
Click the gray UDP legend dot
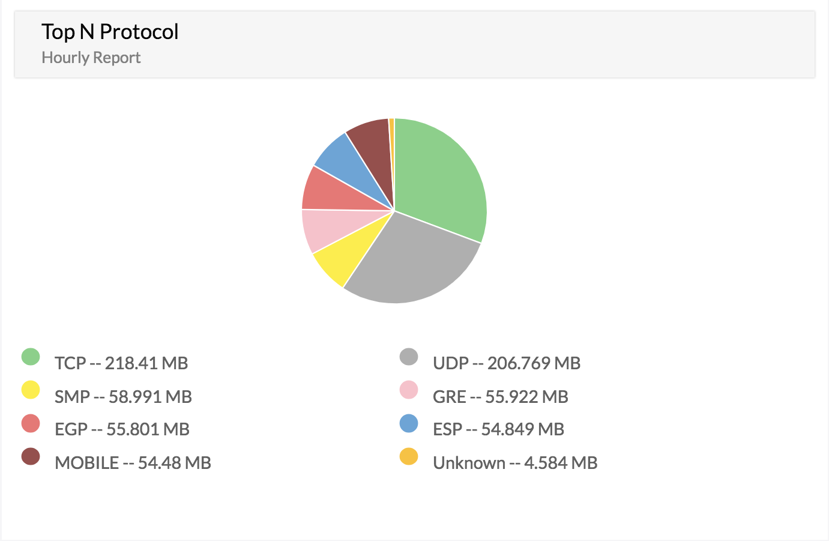coord(409,357)
